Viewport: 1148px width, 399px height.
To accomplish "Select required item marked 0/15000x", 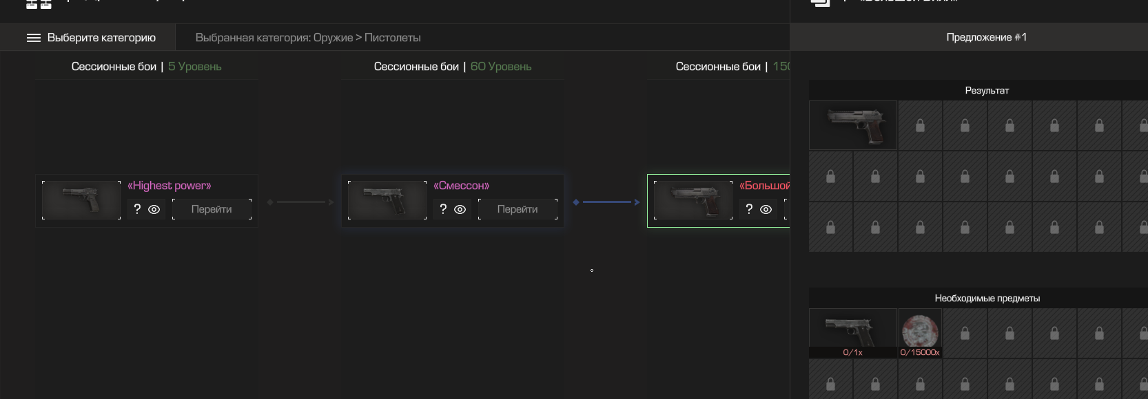I will tap(920, 333).
